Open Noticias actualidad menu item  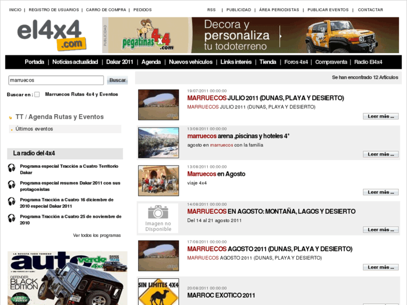[75, 62]
